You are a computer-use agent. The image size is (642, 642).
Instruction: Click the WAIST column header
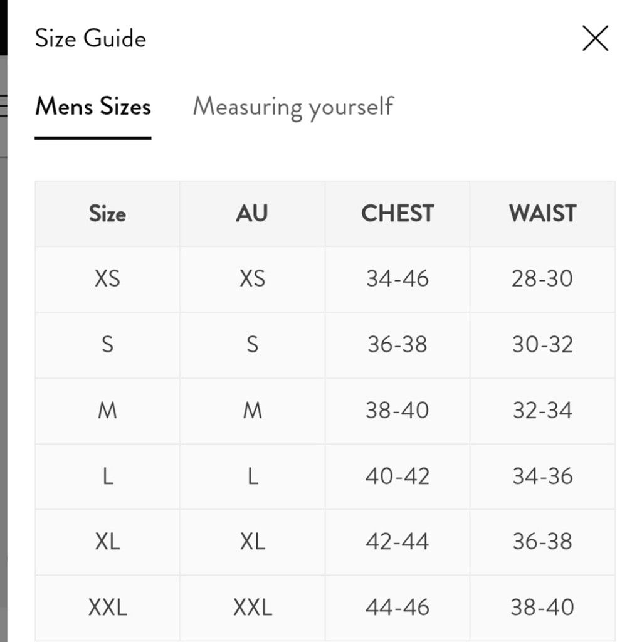pos(542,214)
